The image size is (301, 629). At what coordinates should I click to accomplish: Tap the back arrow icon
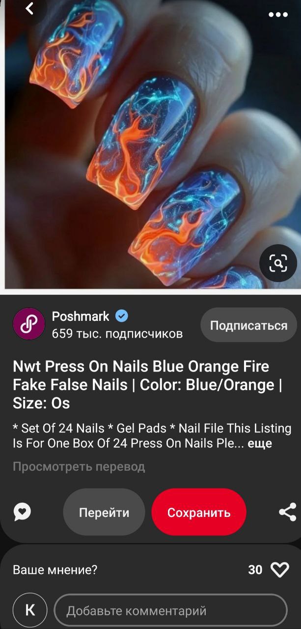(30, 8)
